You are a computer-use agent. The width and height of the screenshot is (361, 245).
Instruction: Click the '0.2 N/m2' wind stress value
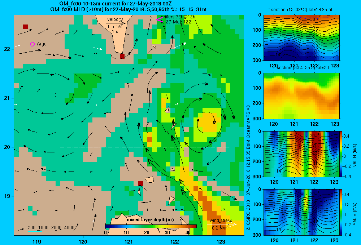[221, 228]
